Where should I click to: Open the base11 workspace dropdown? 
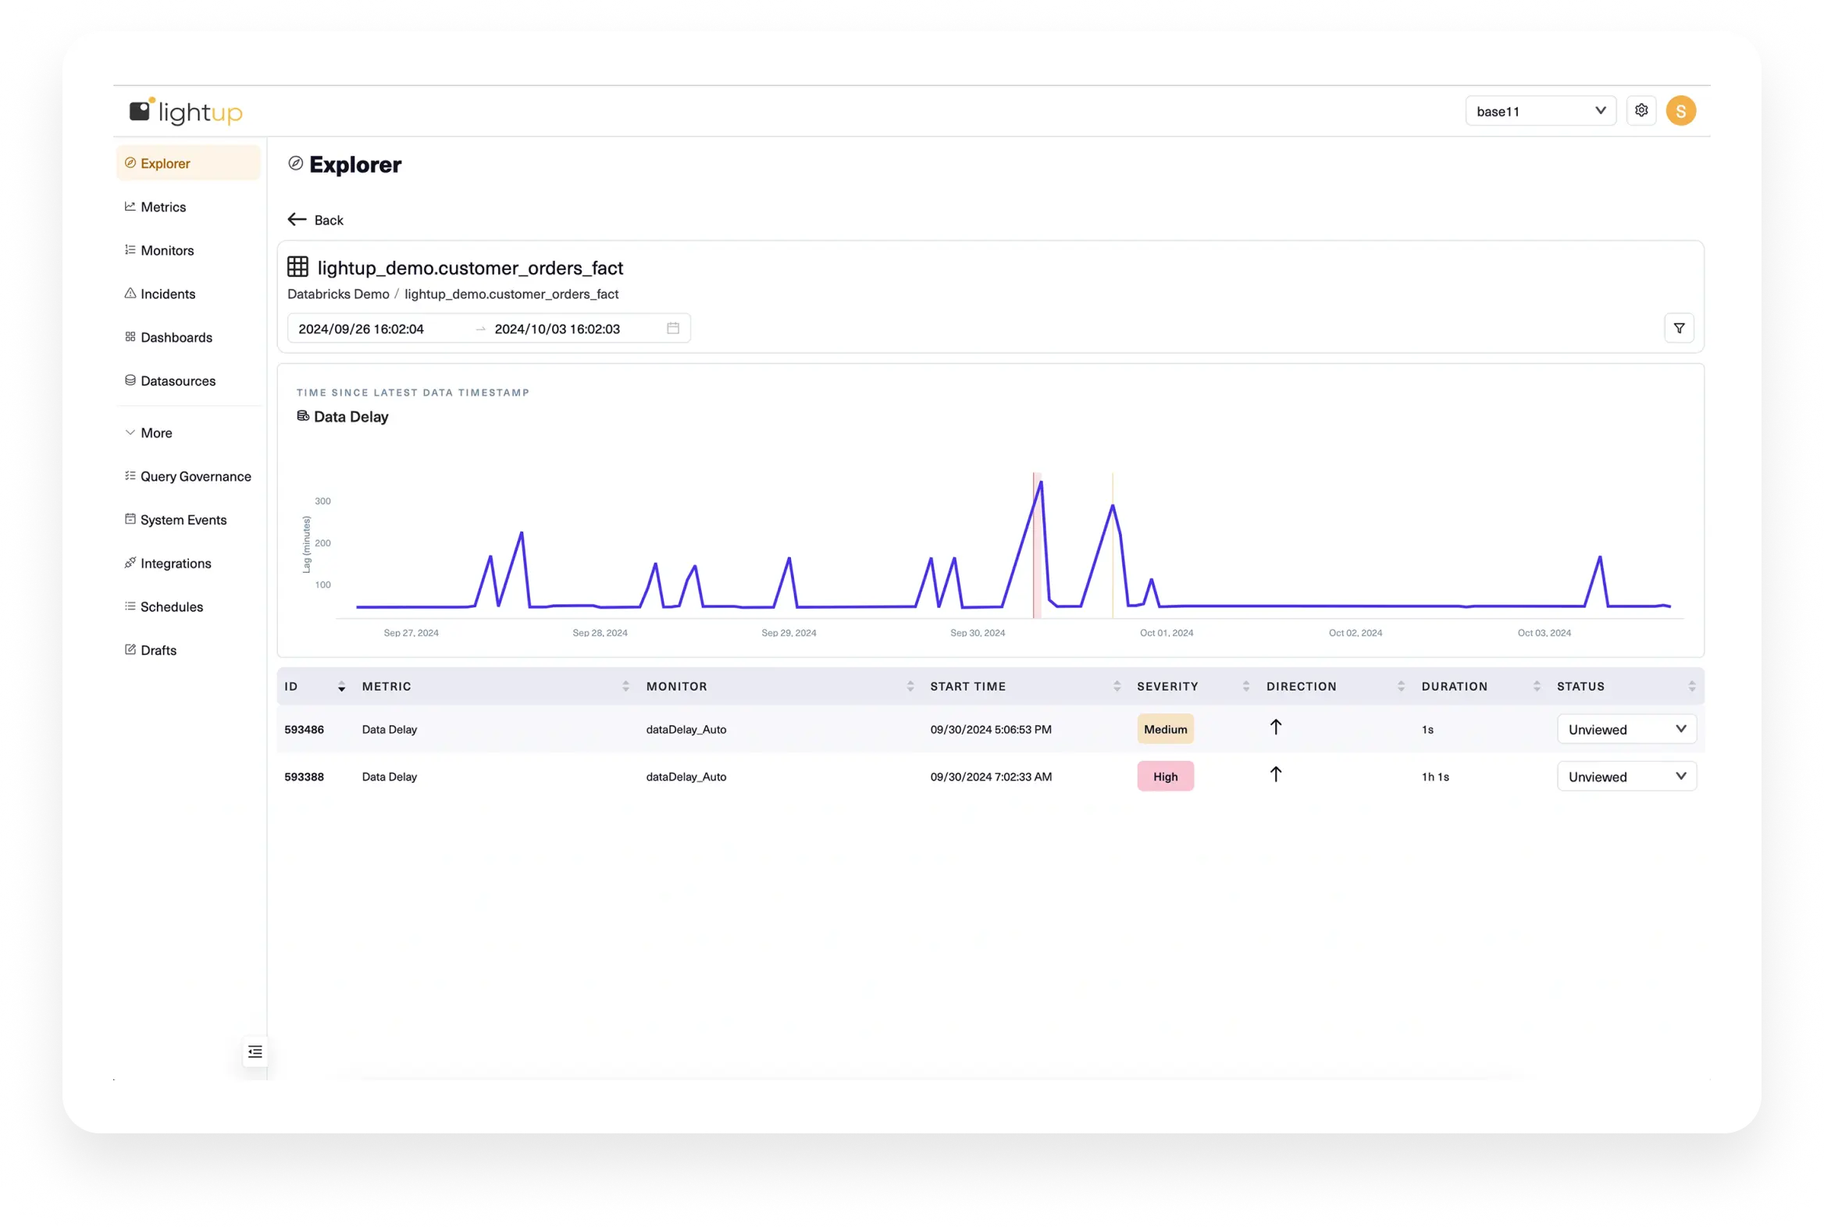point(1539,110)
